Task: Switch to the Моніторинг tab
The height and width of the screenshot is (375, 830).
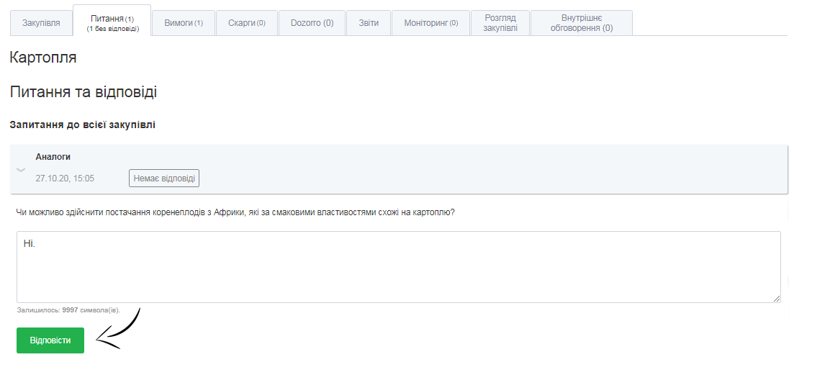Action: point(430,23)
